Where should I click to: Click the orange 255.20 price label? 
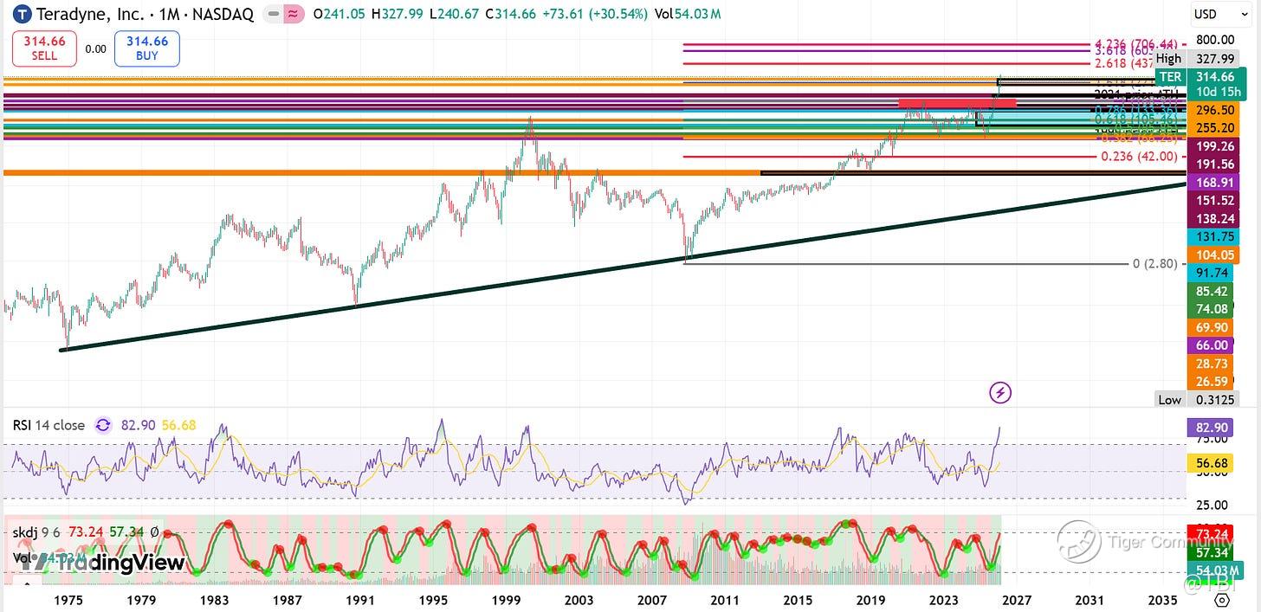1212,128
